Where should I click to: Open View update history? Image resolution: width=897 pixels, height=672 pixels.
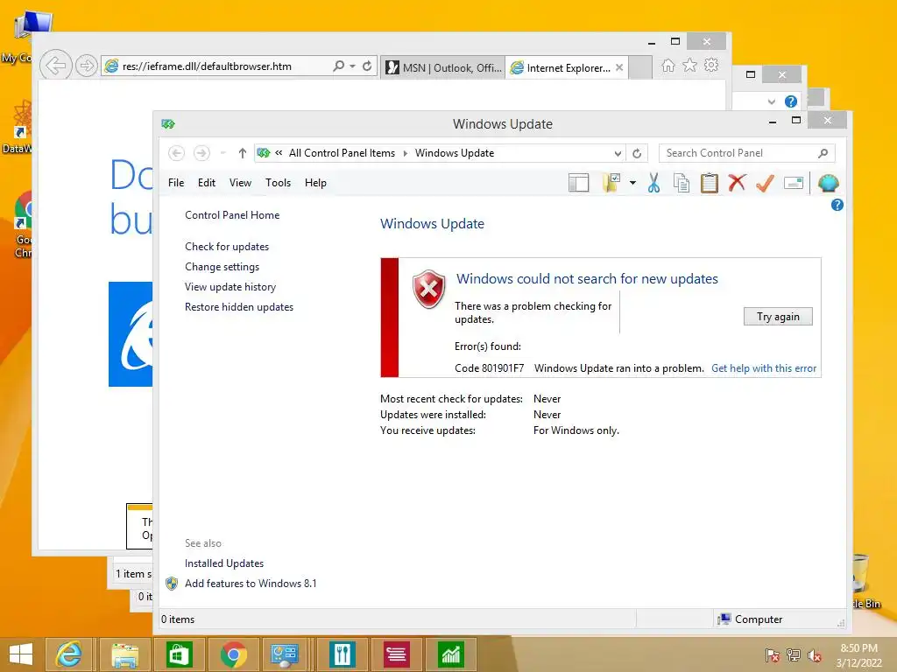point(230,287)
